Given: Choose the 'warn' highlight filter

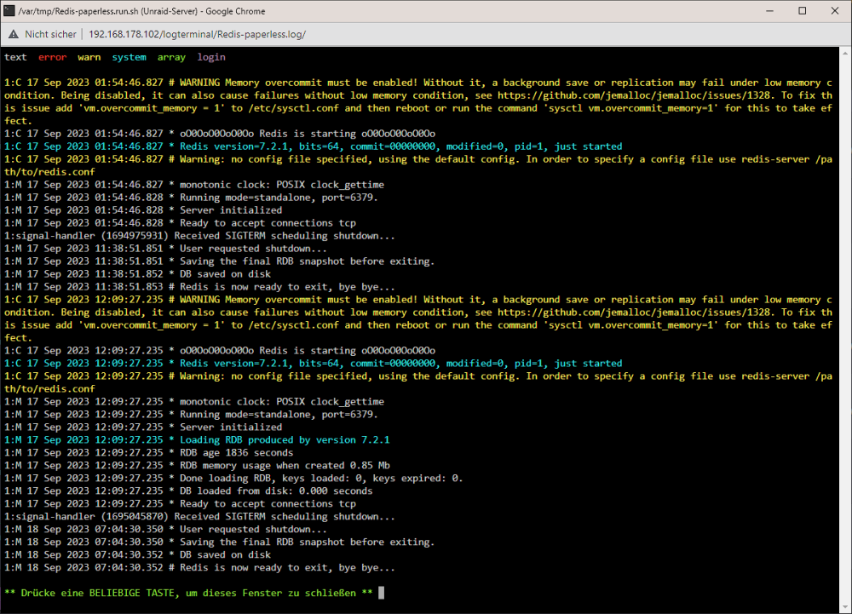Looking at the screenshot, I should coord(89,57).
